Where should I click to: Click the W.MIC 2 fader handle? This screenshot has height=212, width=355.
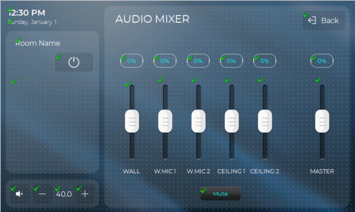[x=198, y=121]
